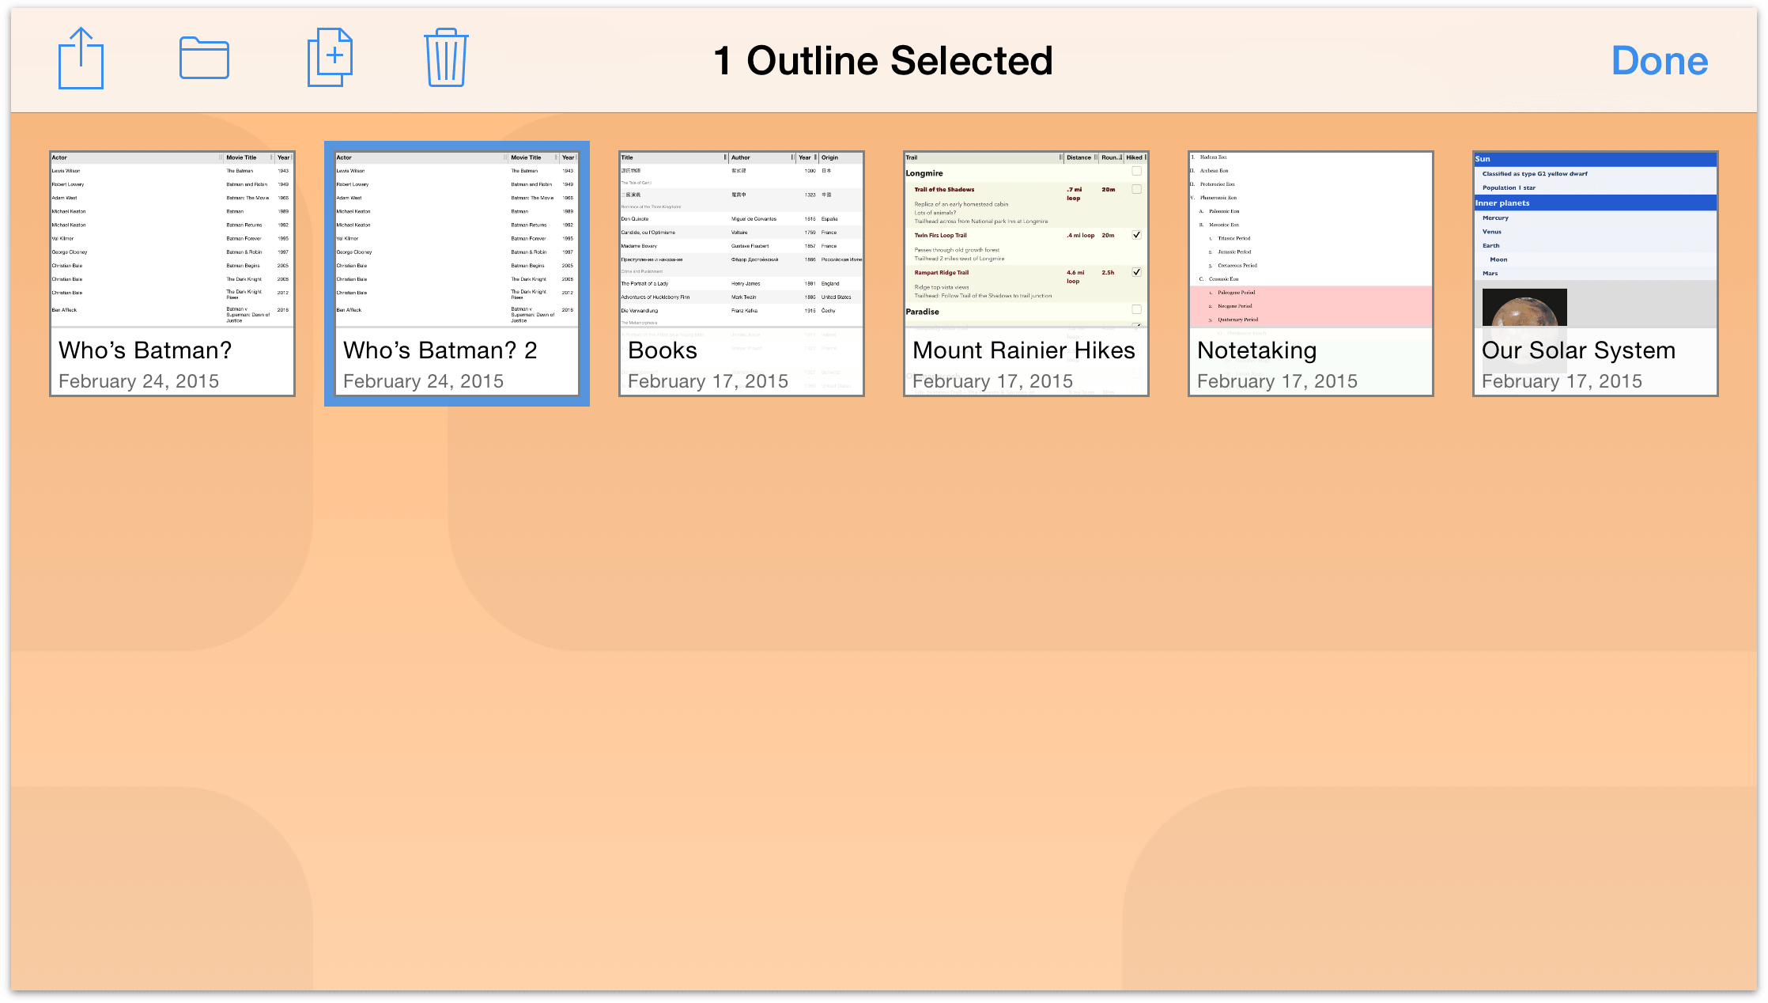Screen dimensions: 1768x1003
Task: Tap the 'Who's Batman? 2' title text
Action: (x=440, y=350)
